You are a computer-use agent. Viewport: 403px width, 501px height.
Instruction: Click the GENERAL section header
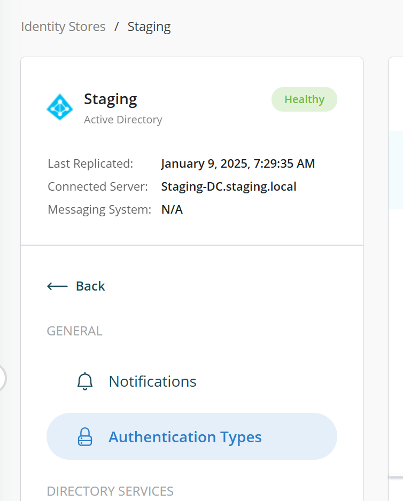pyautogui.click(x=74, y=331)
